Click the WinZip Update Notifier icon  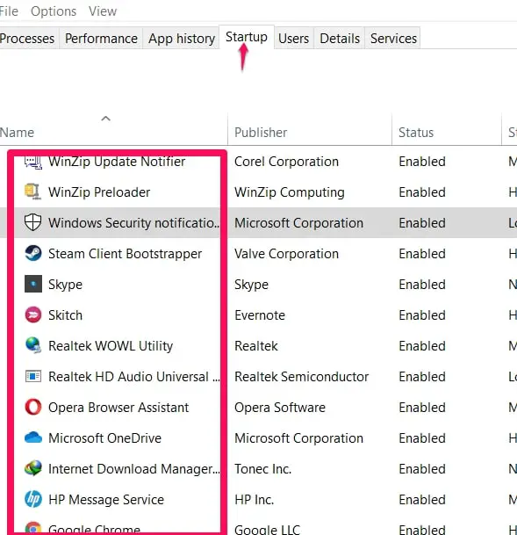[33, 163]
